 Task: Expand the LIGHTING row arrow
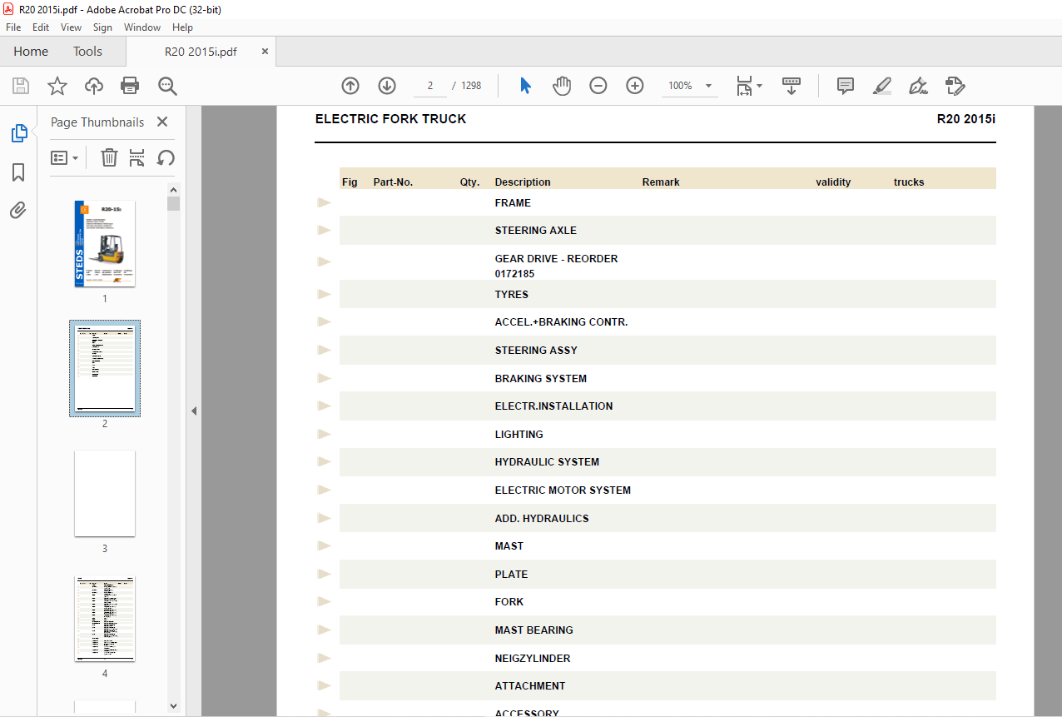325,434
